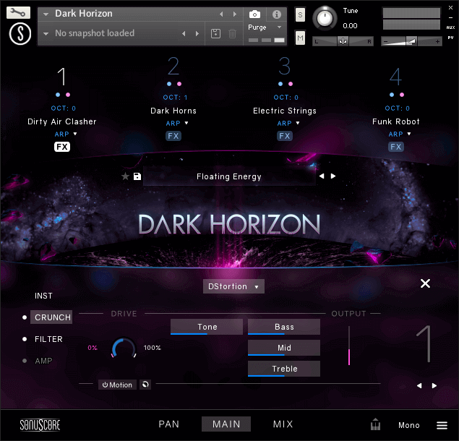Click the Mono mode label

coord(409,425)
